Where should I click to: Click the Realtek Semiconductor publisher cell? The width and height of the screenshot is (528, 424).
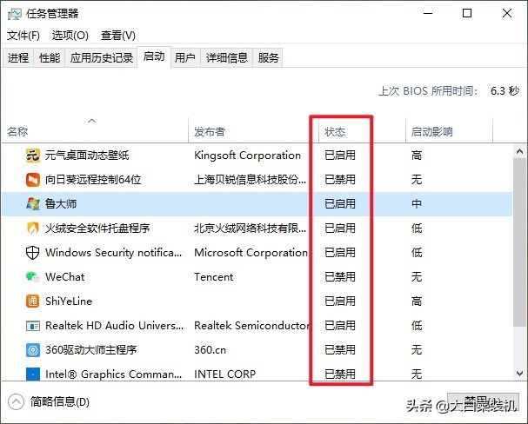tap(251, 326)
